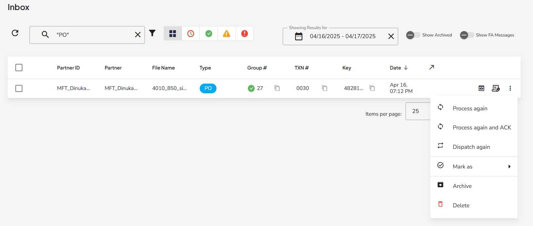Choose Dispatch again
The height and width of the screenshot is (226, 533).
point(474,147)
